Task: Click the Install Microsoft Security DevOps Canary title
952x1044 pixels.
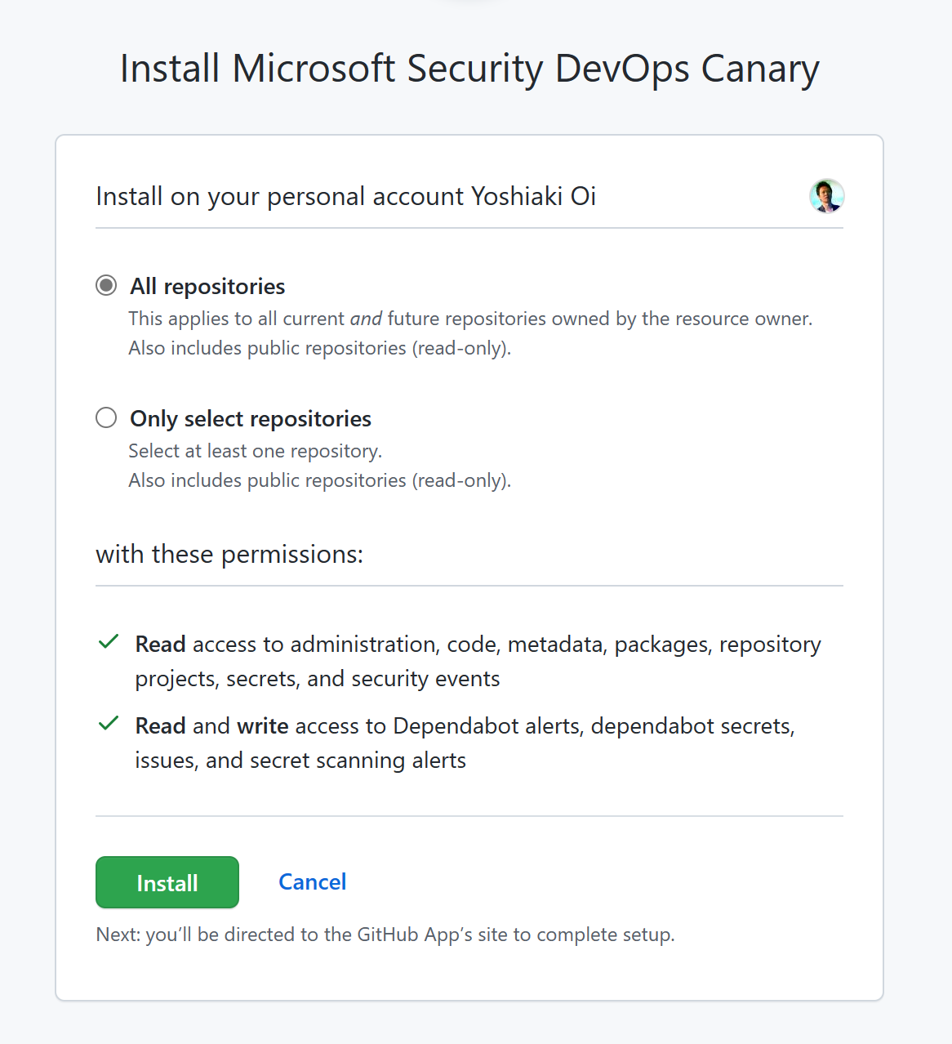Action: click(x=469, y=69)
